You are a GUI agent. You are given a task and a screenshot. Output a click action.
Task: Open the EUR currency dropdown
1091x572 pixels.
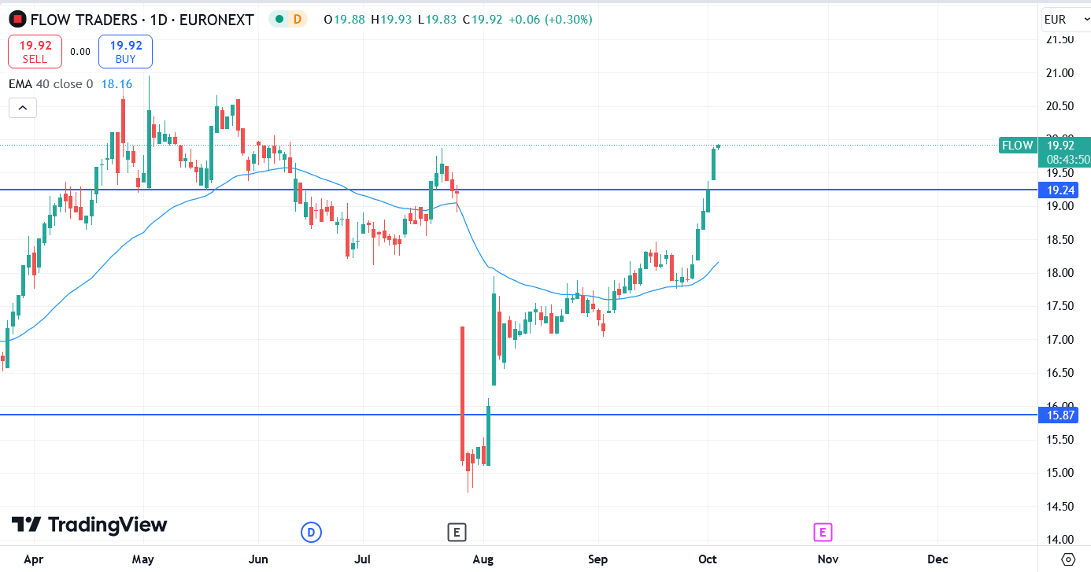click(x=1066, y=20)
